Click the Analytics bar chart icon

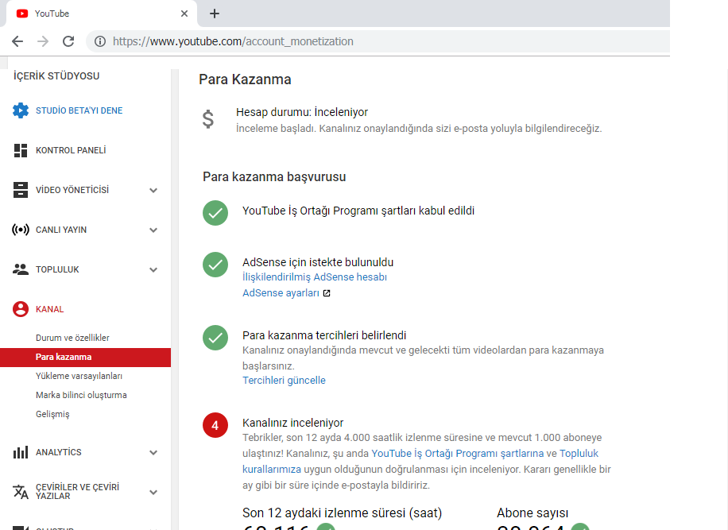[x=21, y=452]
